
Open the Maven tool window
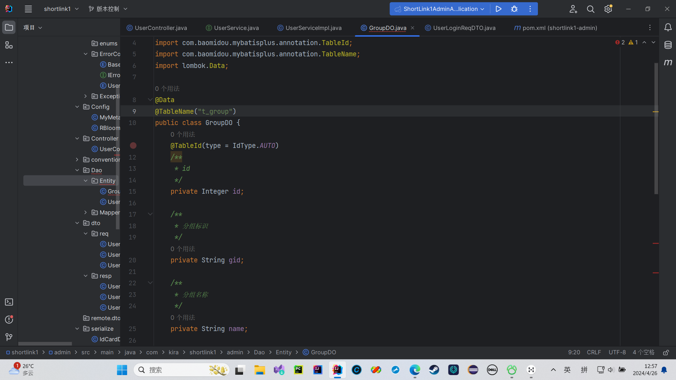click(x=668, y=62)
